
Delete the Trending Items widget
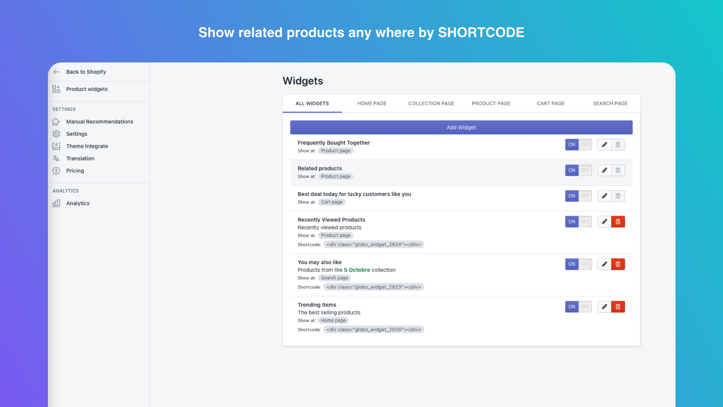[618, 307]
